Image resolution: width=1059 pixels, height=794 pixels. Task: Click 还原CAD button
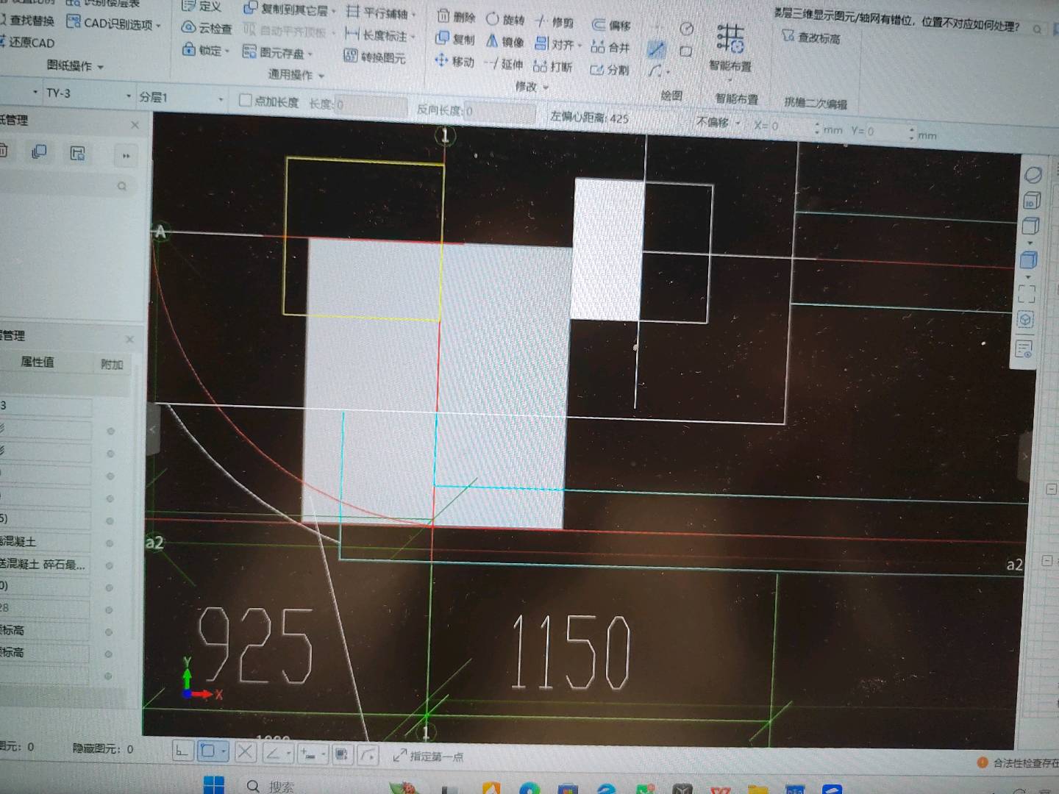click(x=28, y=42)
